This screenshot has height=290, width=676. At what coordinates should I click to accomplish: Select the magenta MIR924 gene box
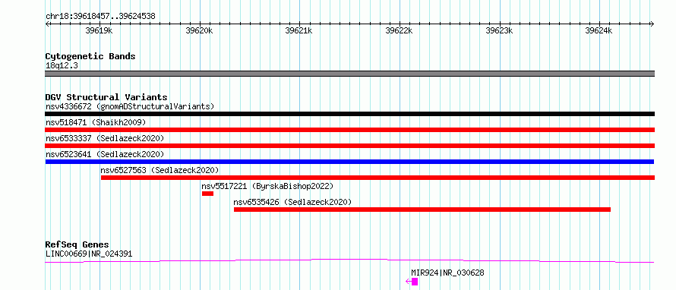[x=415, y=282]
